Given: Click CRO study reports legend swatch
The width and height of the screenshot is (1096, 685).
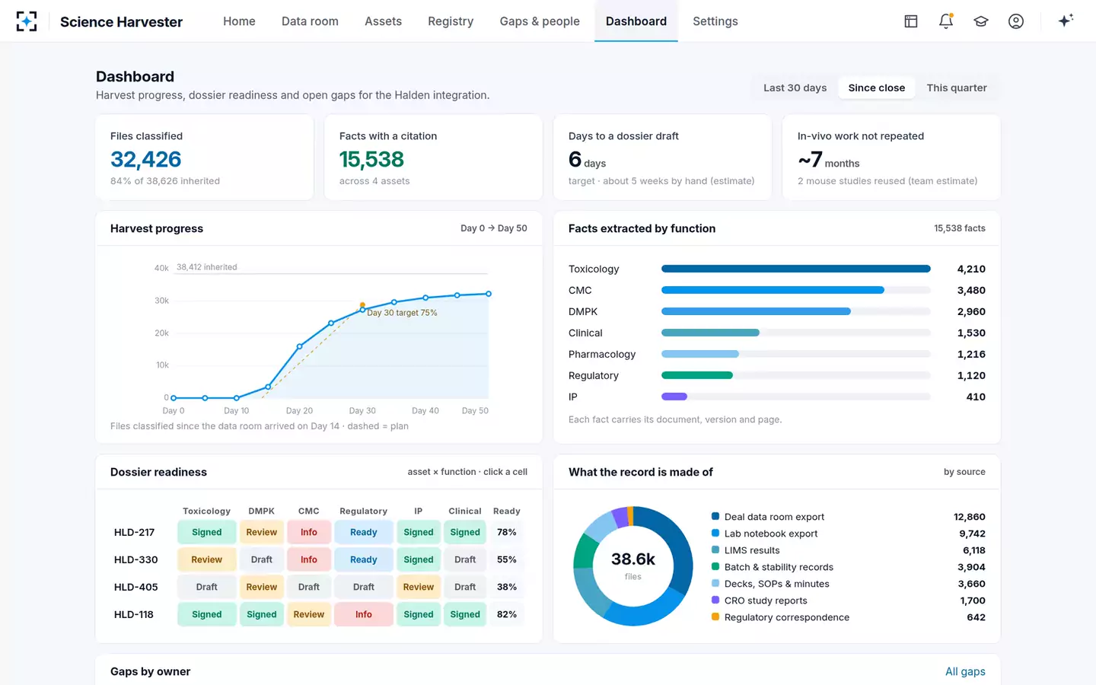Looking at the screenshot, I should point(715,600).
